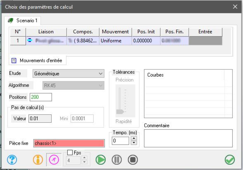
Task: Click the Compos. column header
Action: (x=83, y=32)
